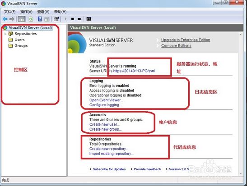Viewport: 247px width, 186px height.
Task: Open the properties toolbar icon
Action: click(56, 19)
